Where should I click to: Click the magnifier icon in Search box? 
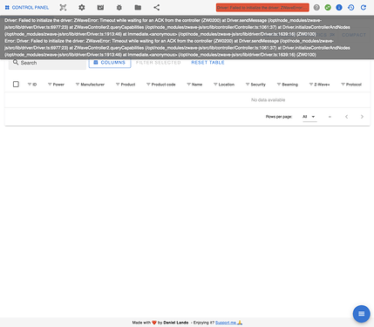tap(16, 63)
